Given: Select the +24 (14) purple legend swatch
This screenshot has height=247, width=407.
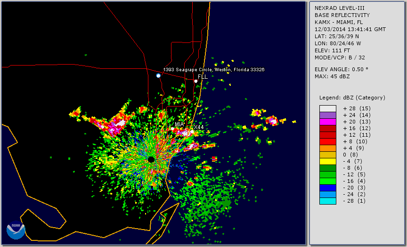Looking at the screenshot, I should [328, 115].
